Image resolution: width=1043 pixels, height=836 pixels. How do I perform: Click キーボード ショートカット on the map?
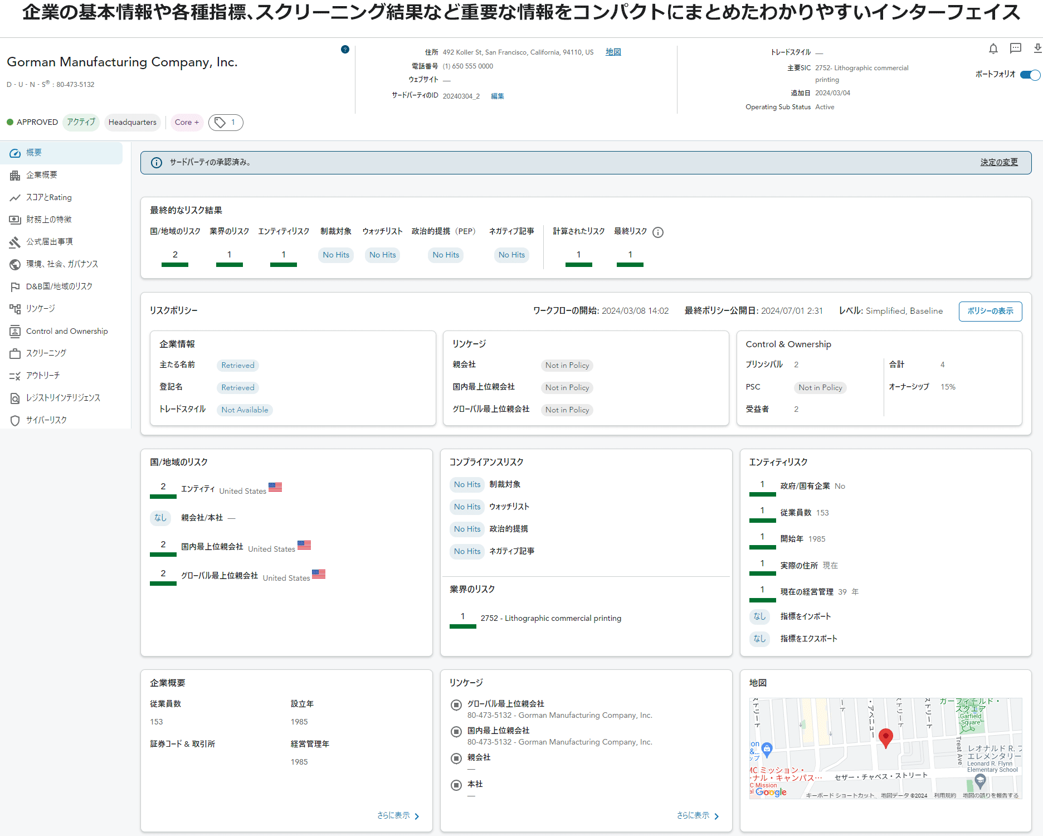pyautogui.click(x=840, y=795)
